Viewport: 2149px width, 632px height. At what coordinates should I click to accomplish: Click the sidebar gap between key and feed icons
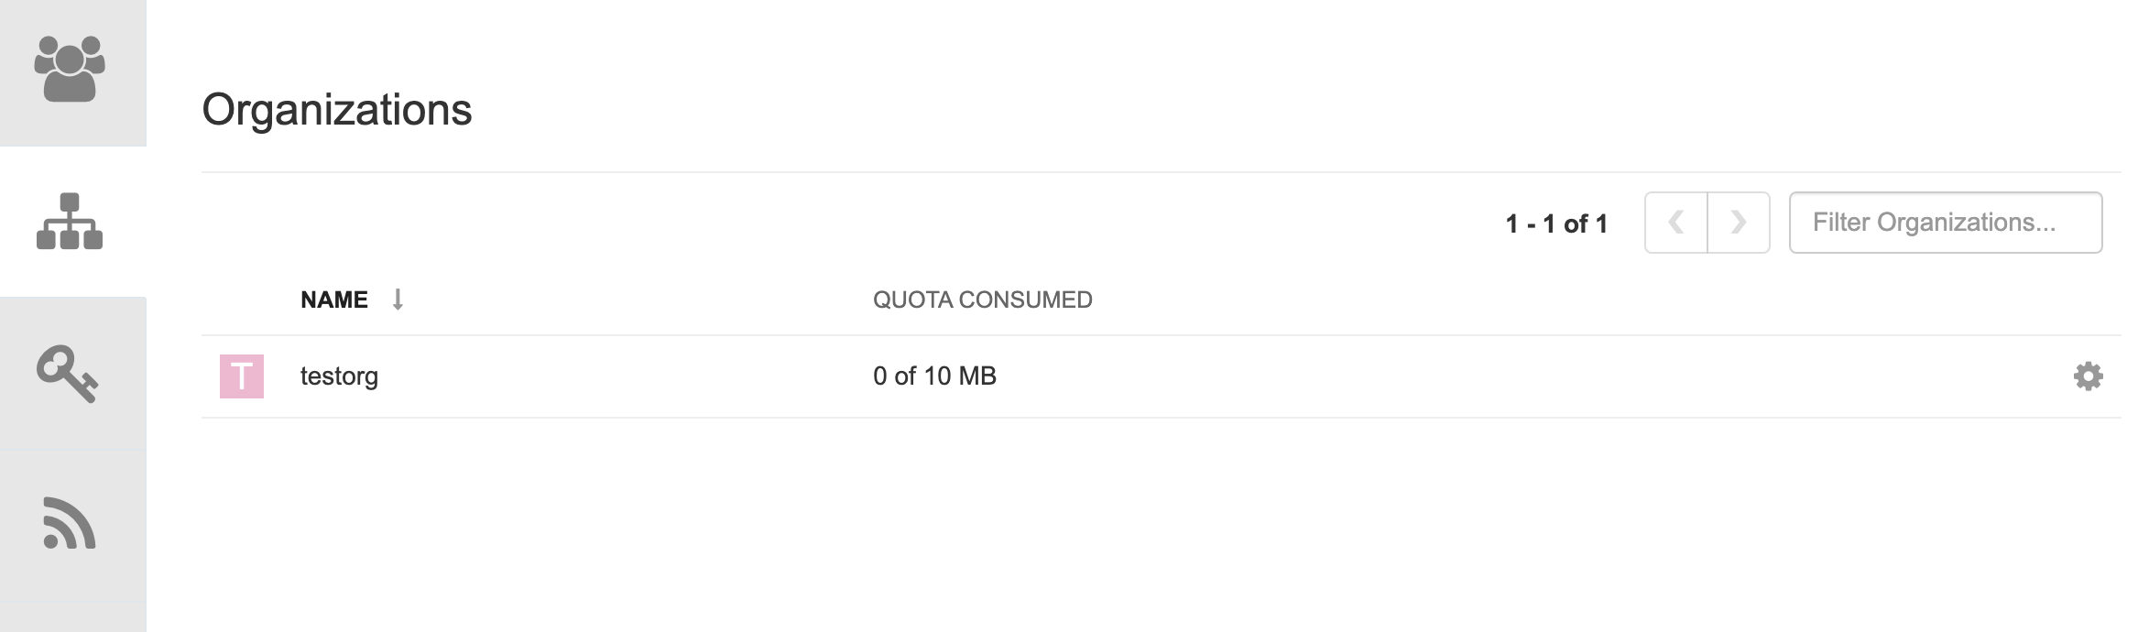(x=73, y=450)
